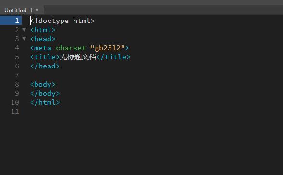This screenshot has height=175, width=283.
Task: Click the closing html tag
Action: click(x=45, y=102)
